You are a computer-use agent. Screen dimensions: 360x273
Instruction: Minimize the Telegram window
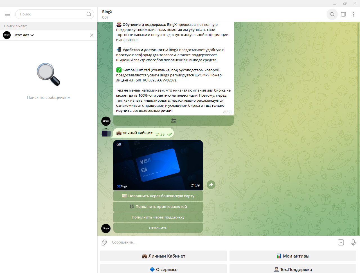(x=335, y=3)
